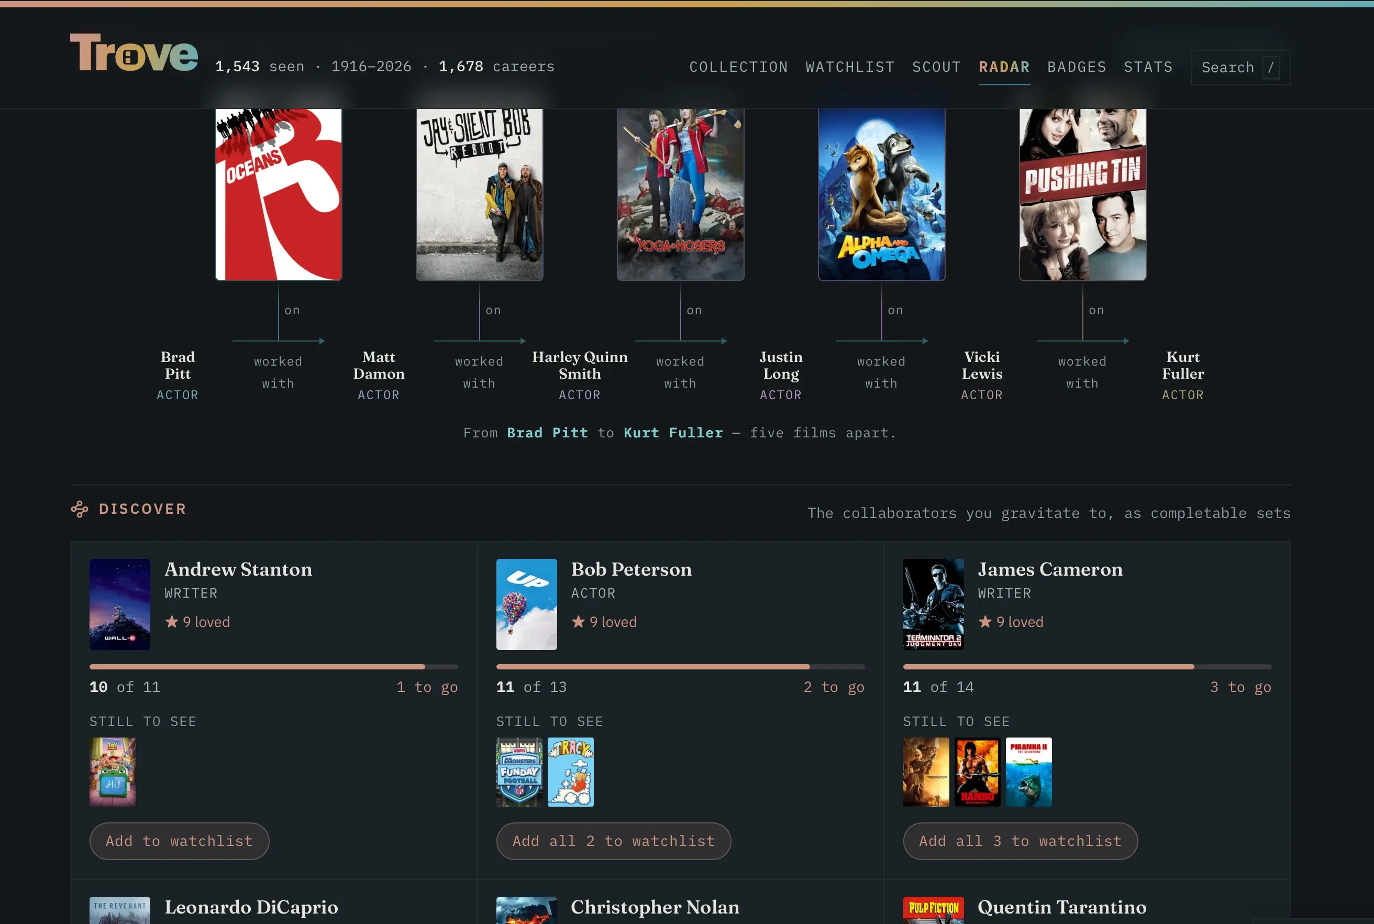Select the Radar tab
Image resolution: width=1374 pixels, height=924 pixels.
pyautogui.click(x=1004, y=67)
